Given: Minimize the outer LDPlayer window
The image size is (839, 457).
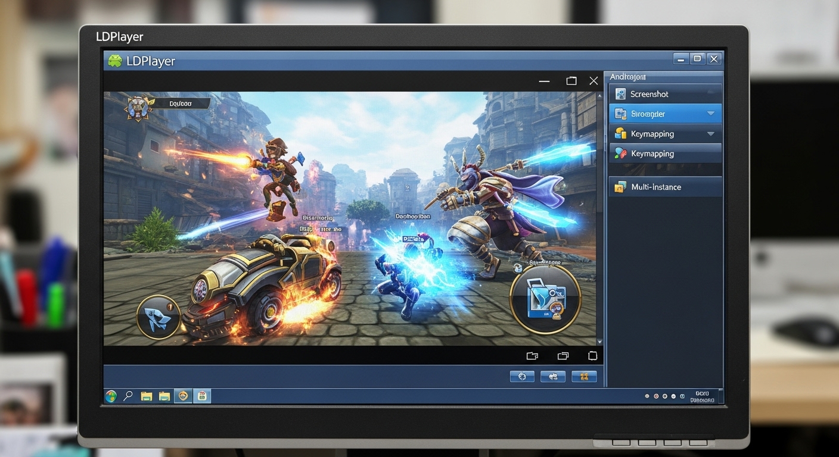Looking at the screenshot, I should pyautogui.click(x=681, y=59).
